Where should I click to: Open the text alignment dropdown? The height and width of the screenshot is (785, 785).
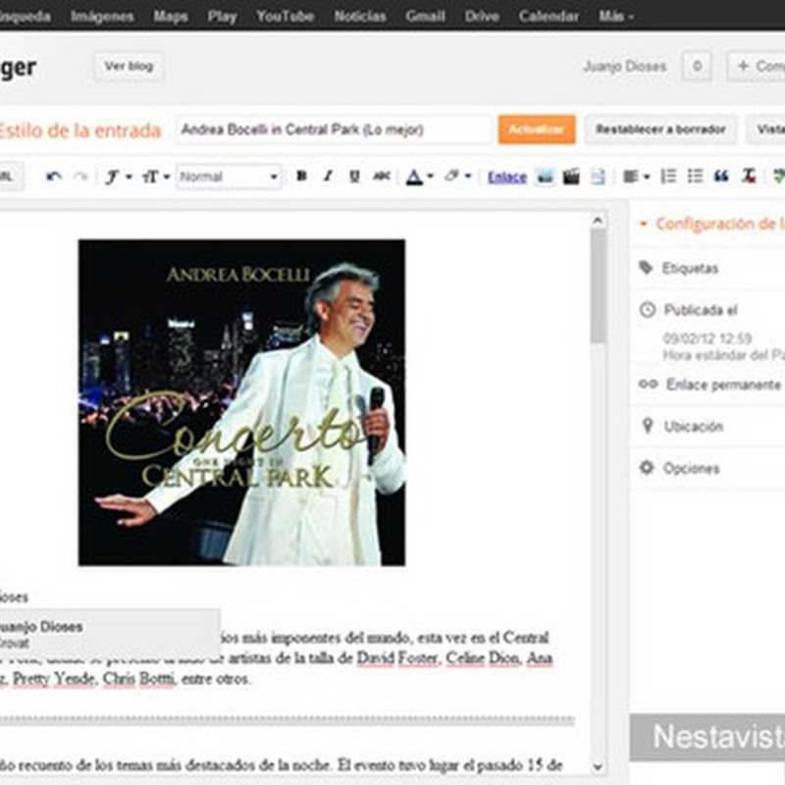coord(637,177)
